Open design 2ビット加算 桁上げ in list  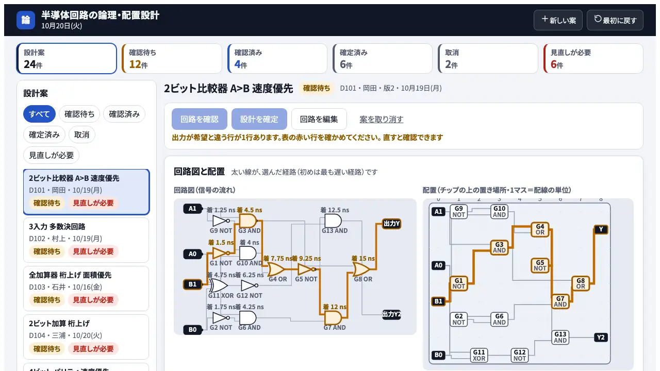pyautogui.click(x=86, y=337)
